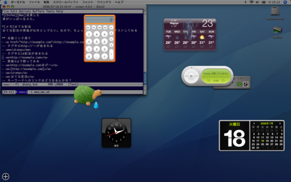Click calculator clear C key

point(104,56)
